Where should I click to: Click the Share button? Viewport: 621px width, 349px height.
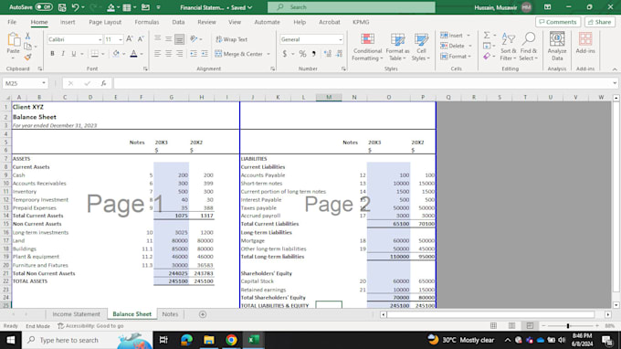click(600, 22)
